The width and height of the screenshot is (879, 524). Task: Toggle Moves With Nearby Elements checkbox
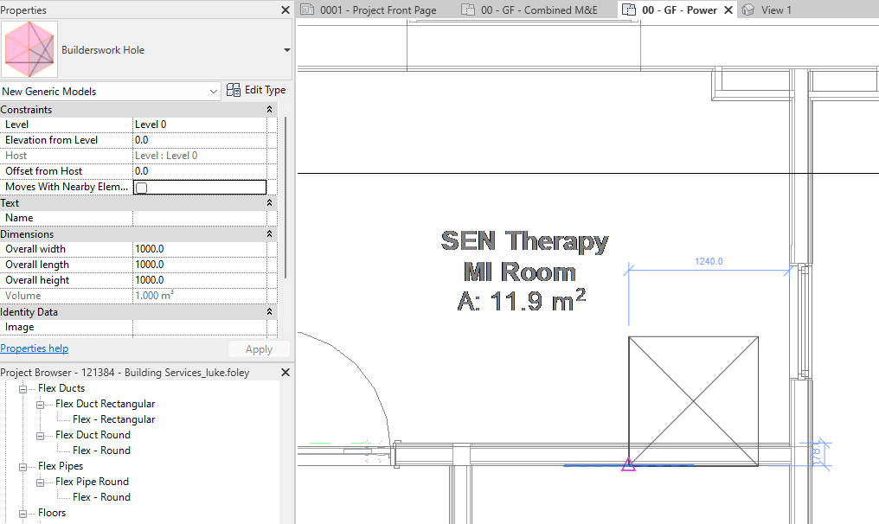(142, 188)
